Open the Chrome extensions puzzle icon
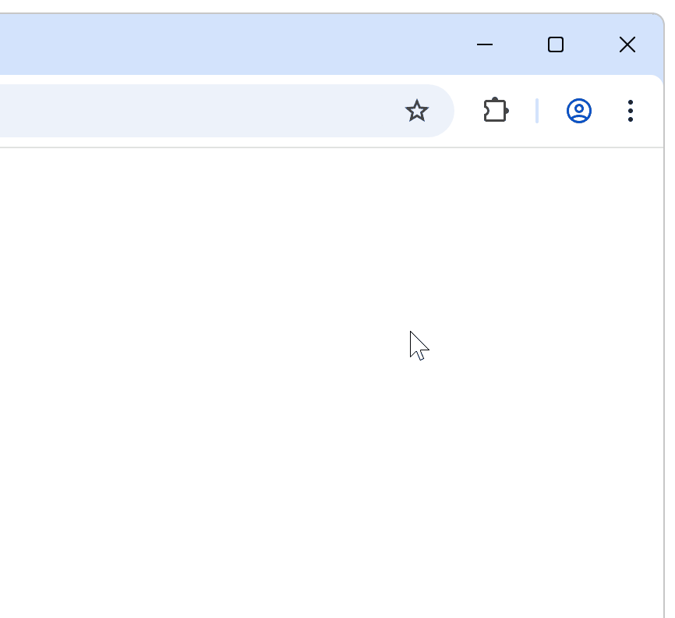The height and width of the screenshot is (618, 675). click(x=497, y=111)
